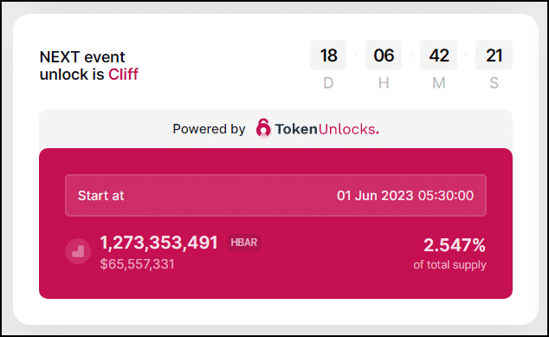Image resolution: width=549 pixels, height=337 pixels.
Task: Click the 'NEXT event unlock is' heading
Action: tap(82, 66)
